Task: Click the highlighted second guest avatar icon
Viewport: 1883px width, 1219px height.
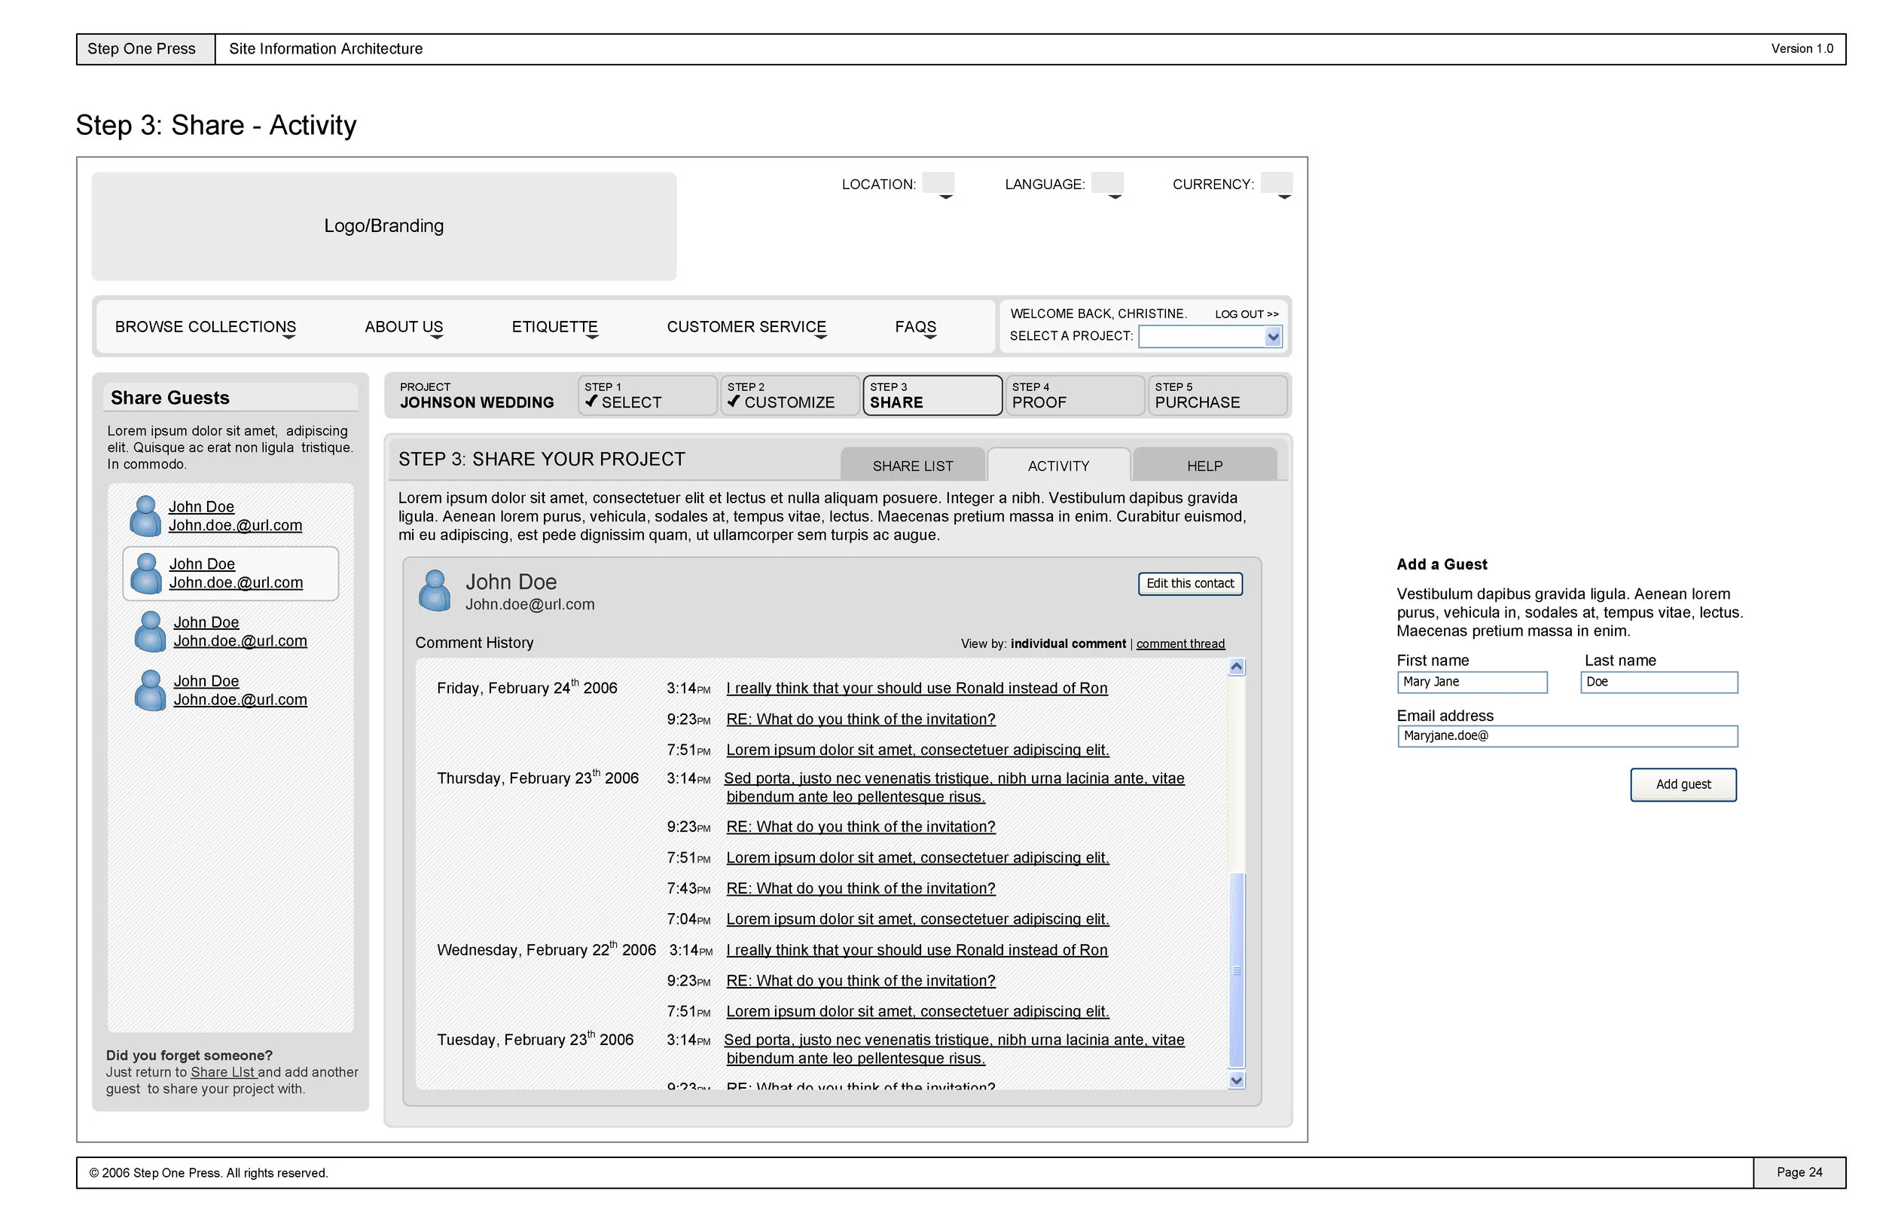Action: 146,574
